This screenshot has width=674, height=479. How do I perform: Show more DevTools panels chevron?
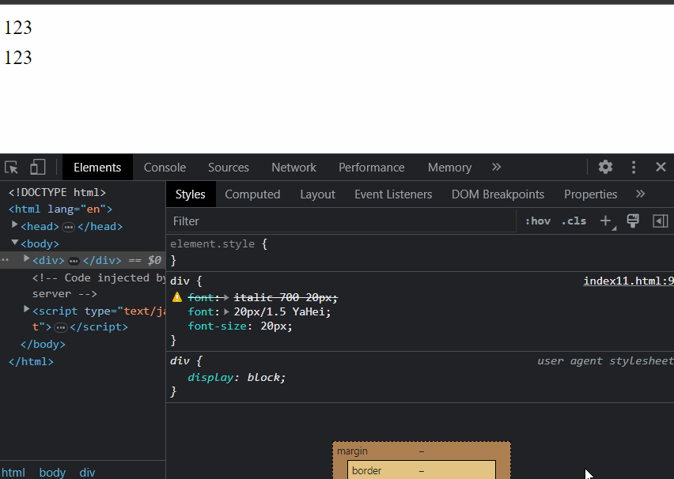pos(497,167)
